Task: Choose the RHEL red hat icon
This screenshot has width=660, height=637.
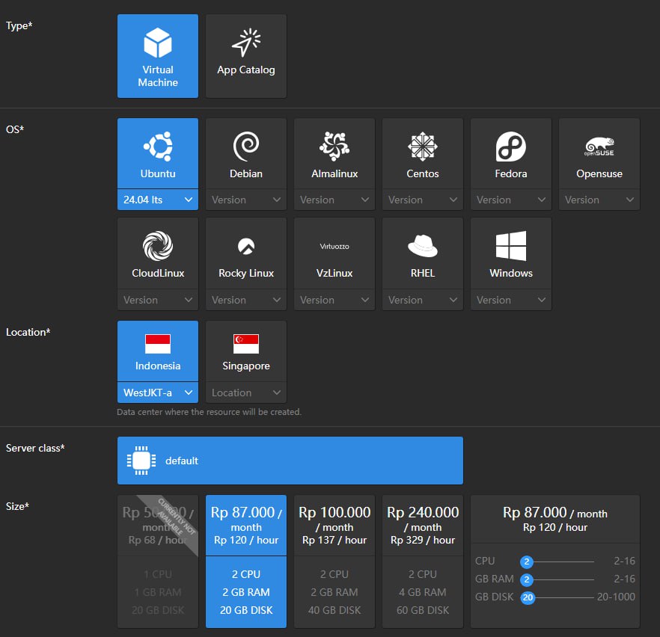Action: pos(423,246)
